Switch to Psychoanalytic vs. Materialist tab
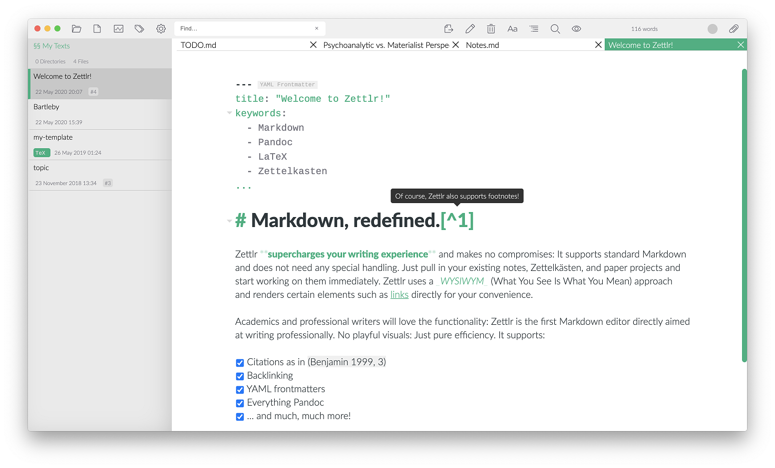The image size is (775, 468). pyautogui.click(x=386, y=45)
